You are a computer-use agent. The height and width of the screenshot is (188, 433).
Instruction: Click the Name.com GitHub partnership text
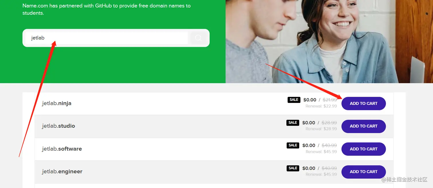pyautogui.click(x=107, y=9)
